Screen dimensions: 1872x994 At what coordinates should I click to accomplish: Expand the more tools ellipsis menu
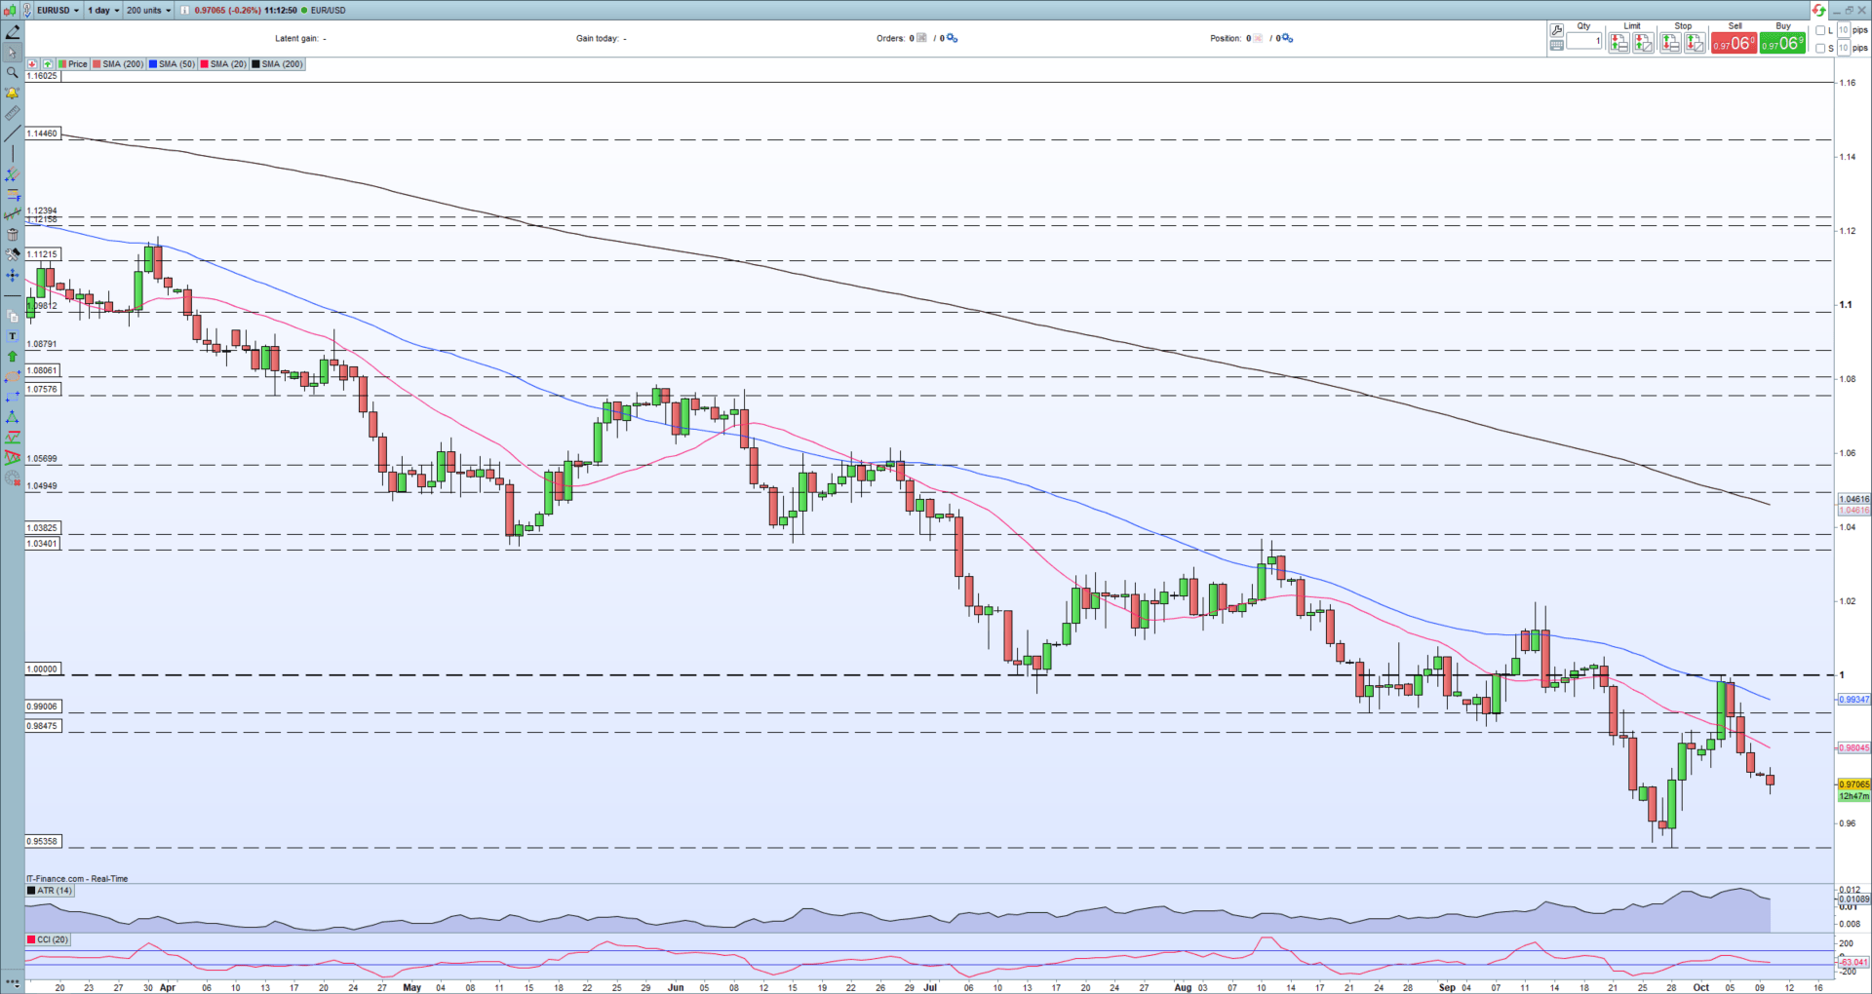(12, 982)
